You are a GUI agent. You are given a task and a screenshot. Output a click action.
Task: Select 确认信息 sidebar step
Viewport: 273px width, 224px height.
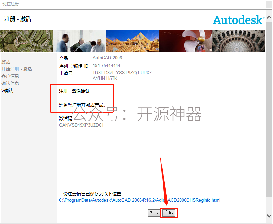[10, 83]
